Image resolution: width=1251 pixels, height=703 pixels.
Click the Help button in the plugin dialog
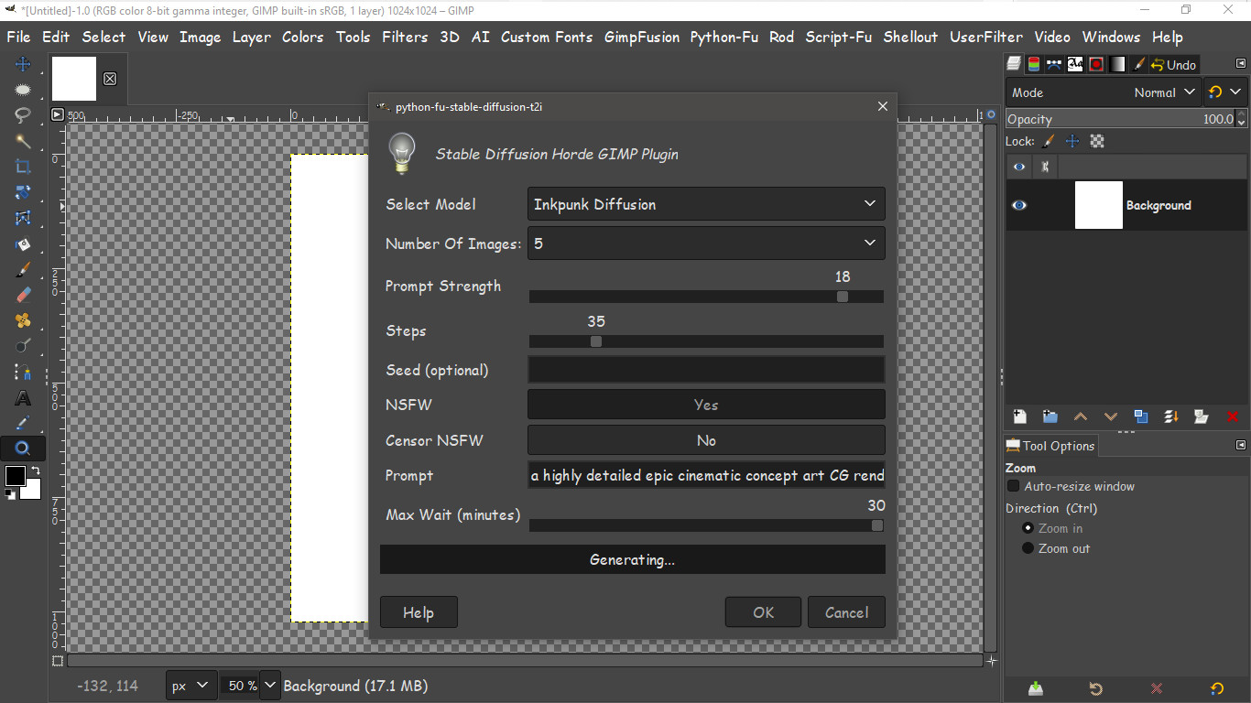click(x=419, y=611)
